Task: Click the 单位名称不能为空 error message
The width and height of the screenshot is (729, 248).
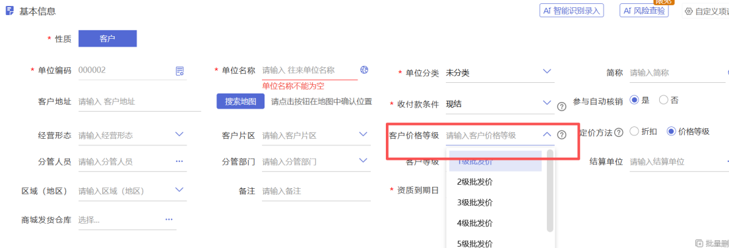Action: pos(293,86)
